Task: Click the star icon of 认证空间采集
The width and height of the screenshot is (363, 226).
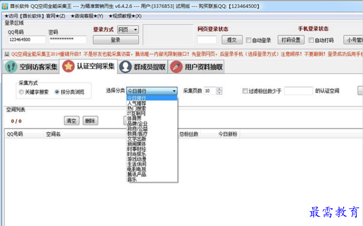Action: click(68, 66)
